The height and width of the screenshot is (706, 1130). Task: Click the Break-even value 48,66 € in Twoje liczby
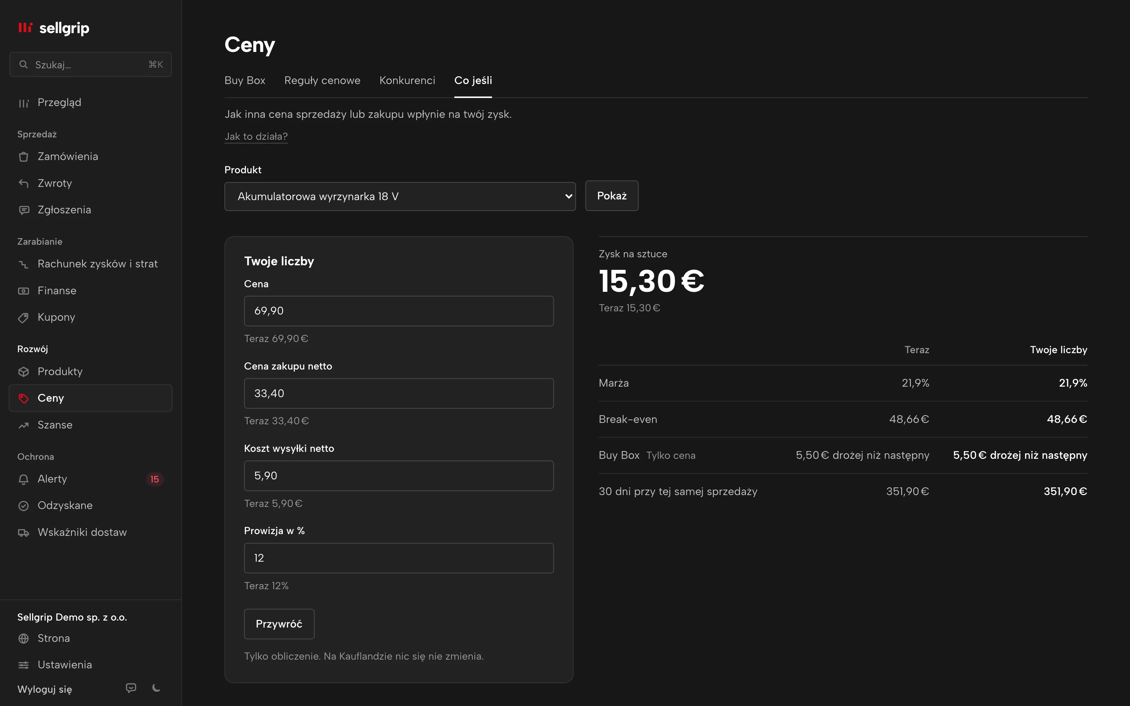(x=1067, y=419)
